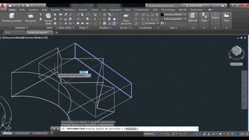Add a new layout with plus tab
This screenshot has width=249, height=140.
pos(52,133)
